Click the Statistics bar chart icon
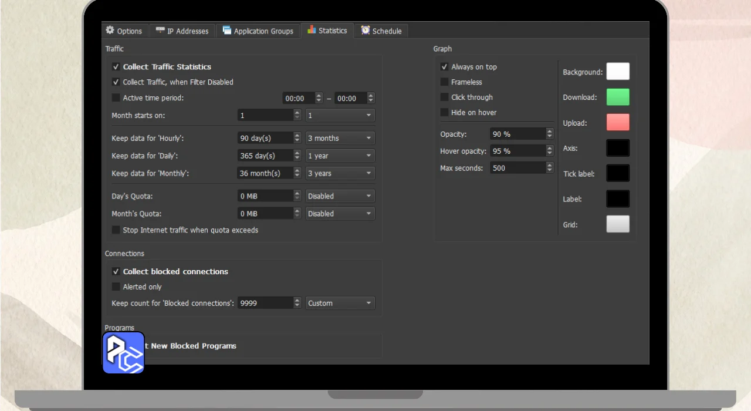 point(312,30)
